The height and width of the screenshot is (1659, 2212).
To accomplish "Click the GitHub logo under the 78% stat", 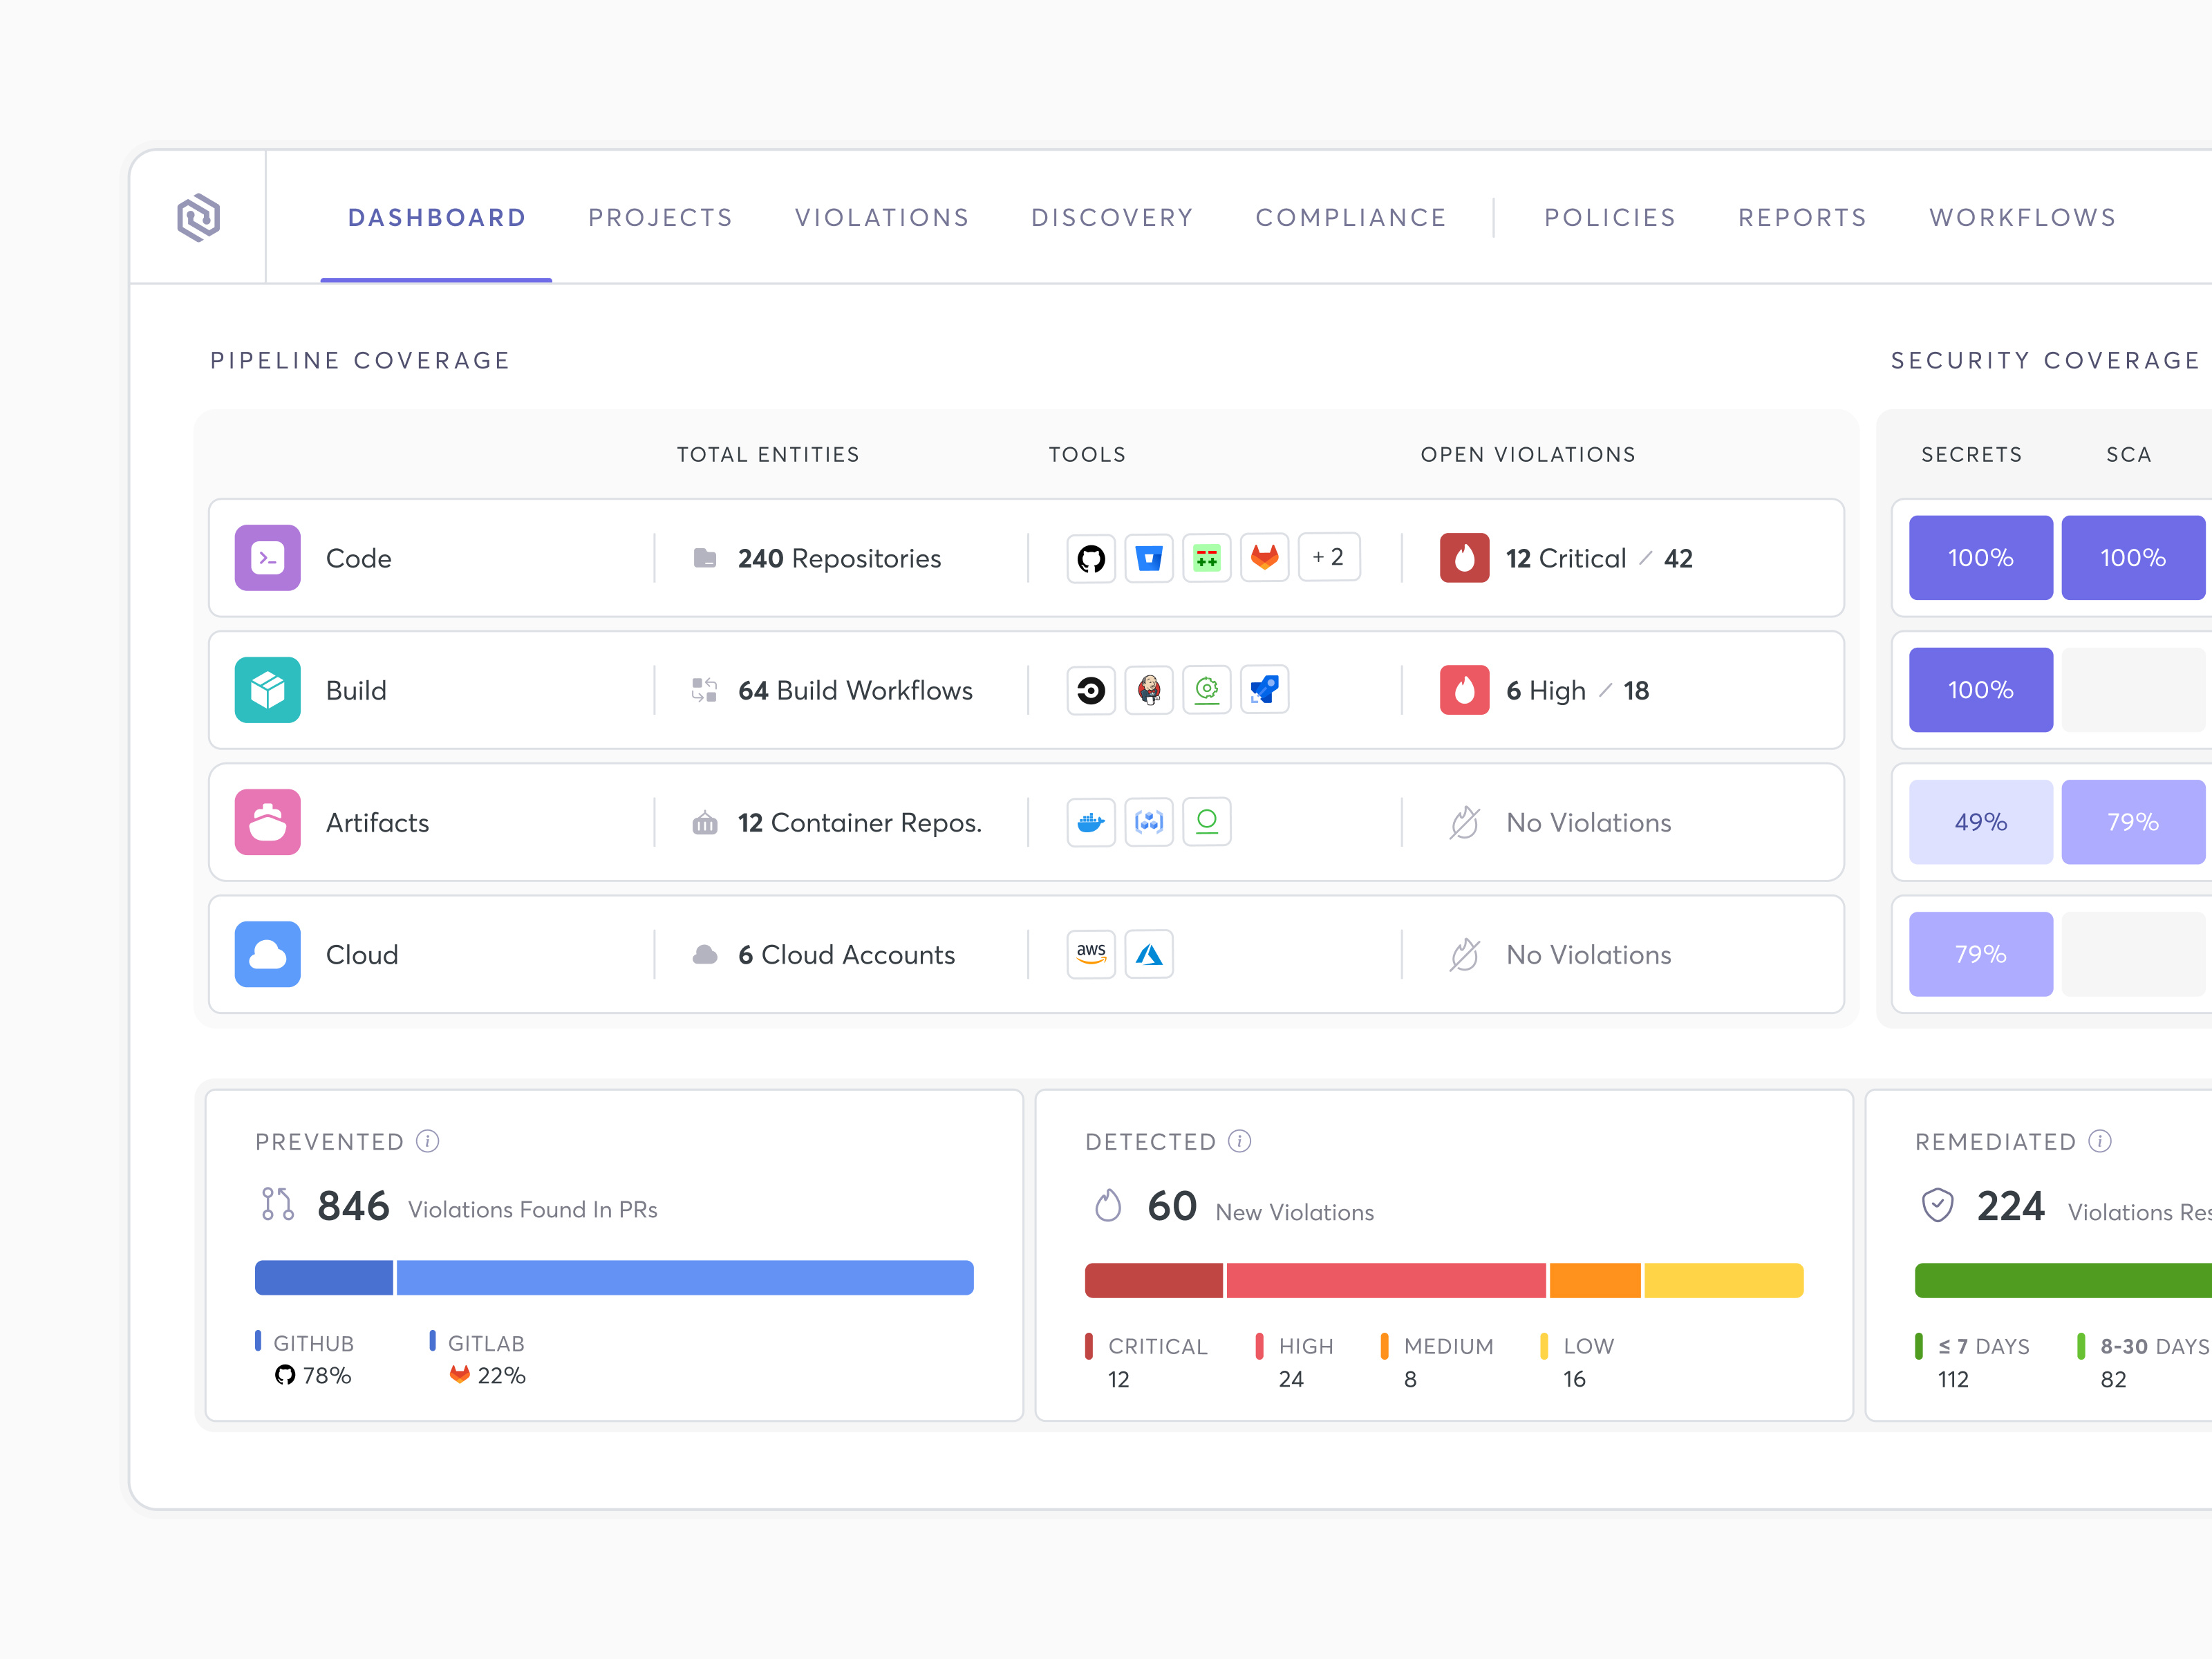I will (x=285, y=1376).
